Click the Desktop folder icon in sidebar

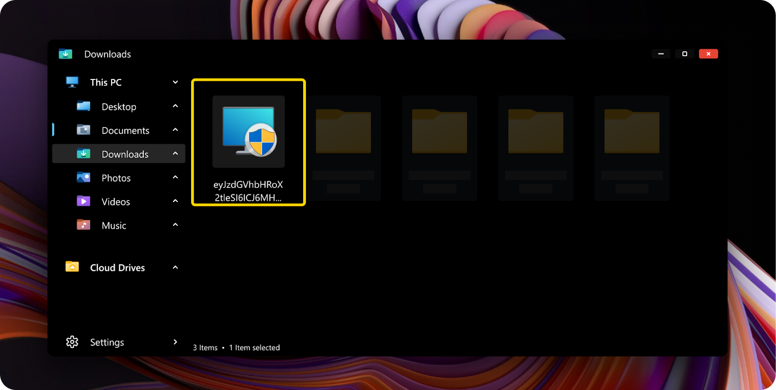(x=83, y=106)
